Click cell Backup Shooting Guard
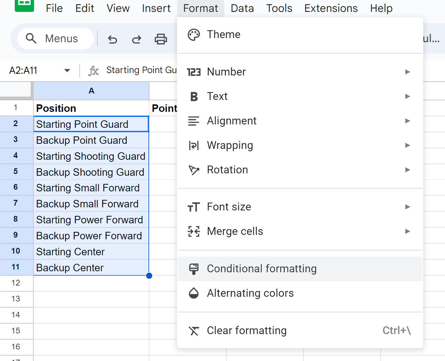Screen dimensions: 445x361 91,172
